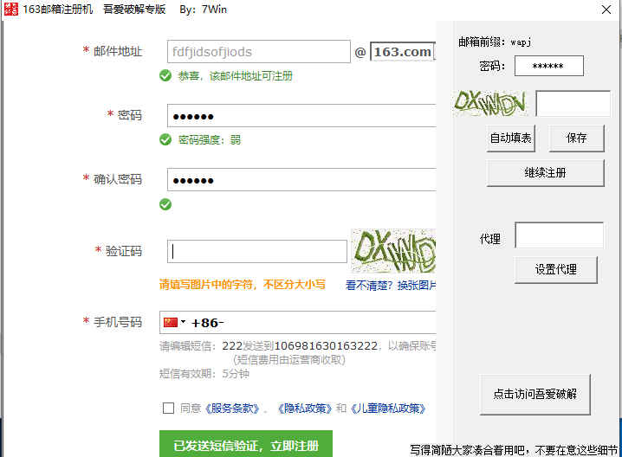The image size is (622, 457).
Task: Open the 《隐私政策》 link
Action: [x=305, y=409]
